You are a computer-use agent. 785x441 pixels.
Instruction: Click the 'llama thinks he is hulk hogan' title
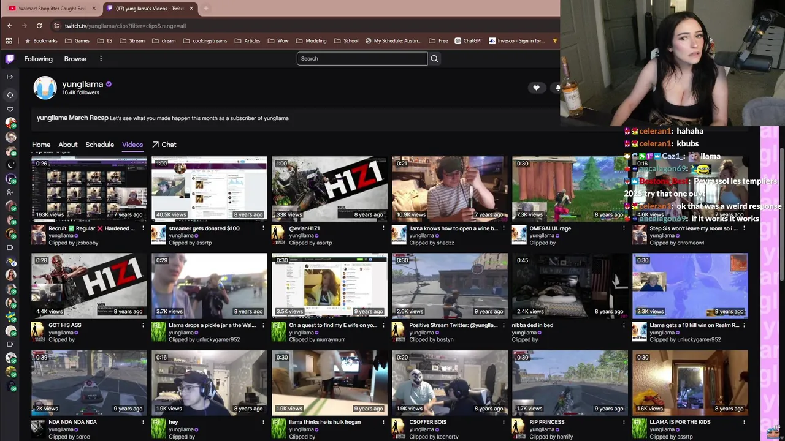click(324, 422)
